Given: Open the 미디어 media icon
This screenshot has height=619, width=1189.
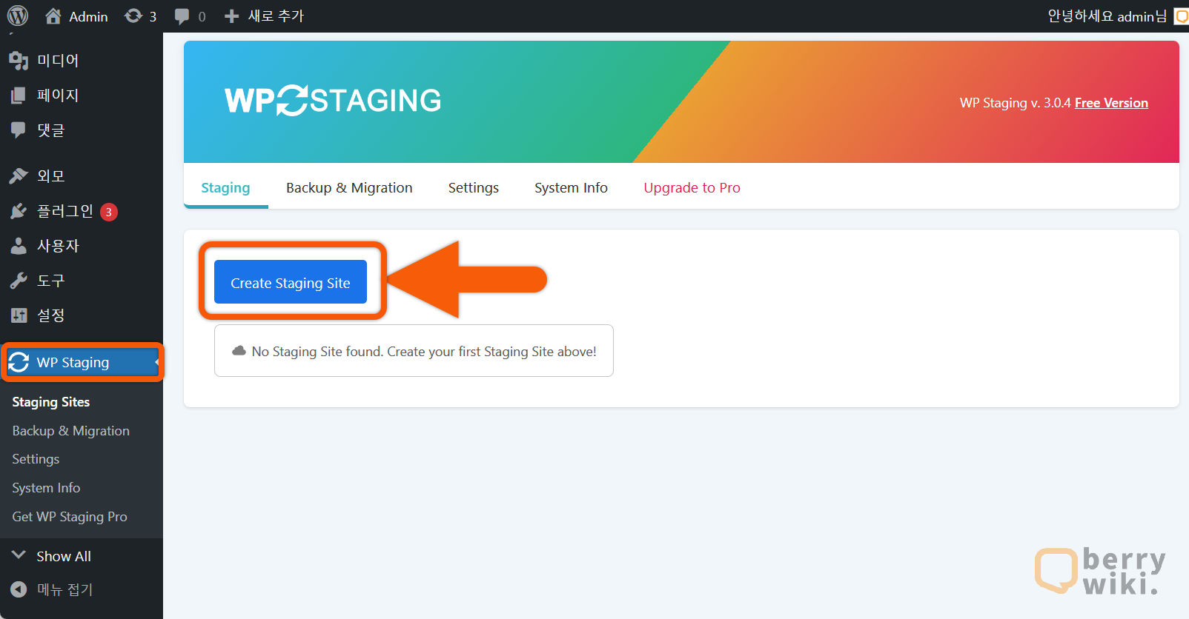Looking at the screenshot, I should [x=19, y=61].
